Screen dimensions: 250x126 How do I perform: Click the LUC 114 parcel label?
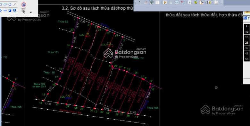[85, 35]
